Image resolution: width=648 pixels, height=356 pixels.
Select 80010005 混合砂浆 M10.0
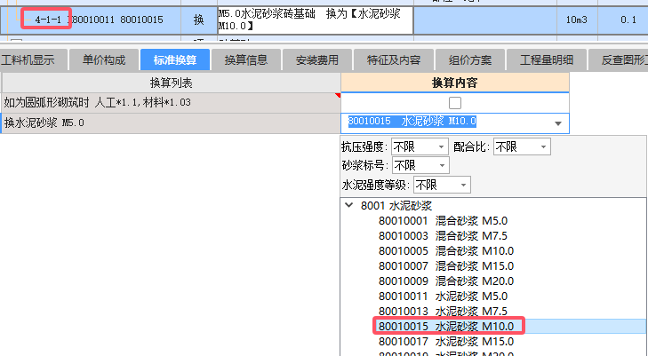[446, 251]
